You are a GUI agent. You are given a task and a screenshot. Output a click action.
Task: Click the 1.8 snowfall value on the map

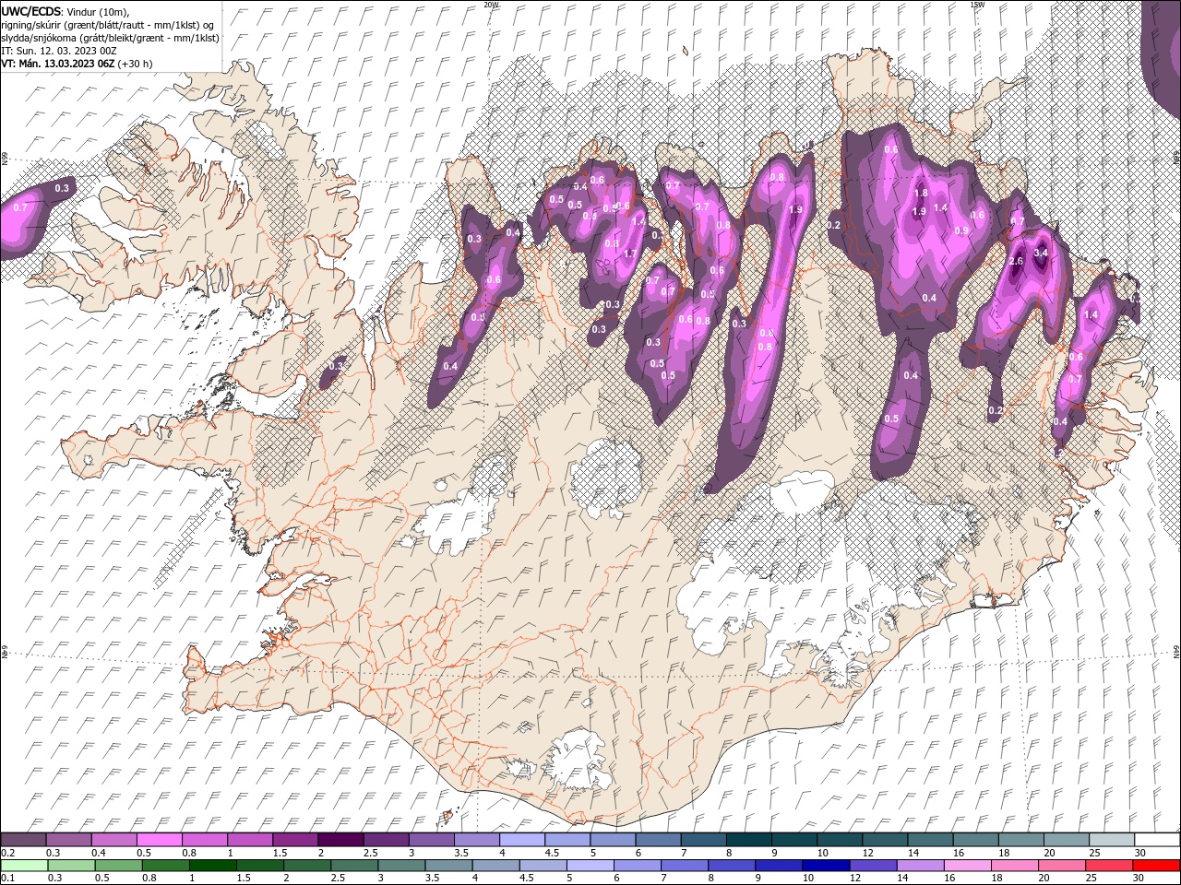coord(920,194)
